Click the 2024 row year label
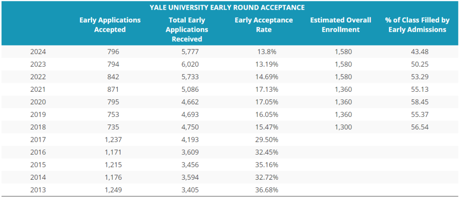Image resolution: width=459 pixels, height=198 pixels. point(38,52)
